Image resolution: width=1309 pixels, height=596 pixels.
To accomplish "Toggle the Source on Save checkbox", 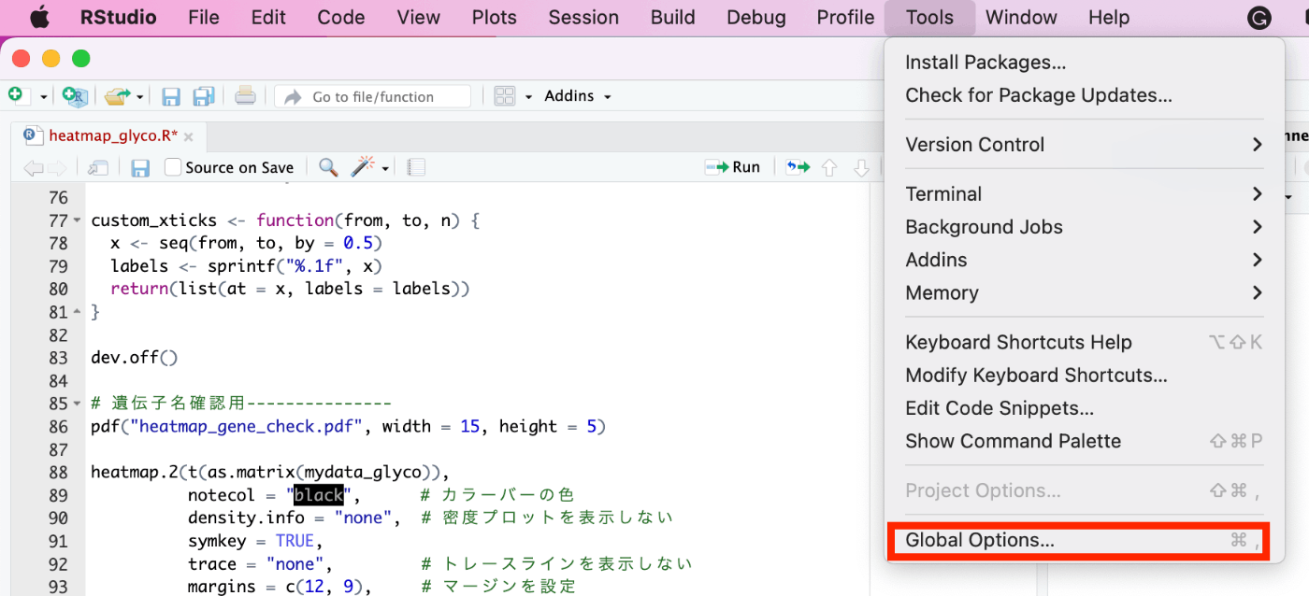I will coord(173,167).
